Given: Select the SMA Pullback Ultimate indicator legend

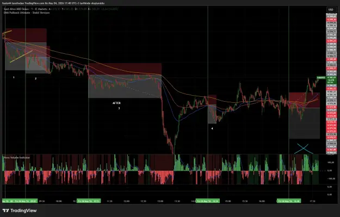Looking at the screenshot, I should point(27,13).
